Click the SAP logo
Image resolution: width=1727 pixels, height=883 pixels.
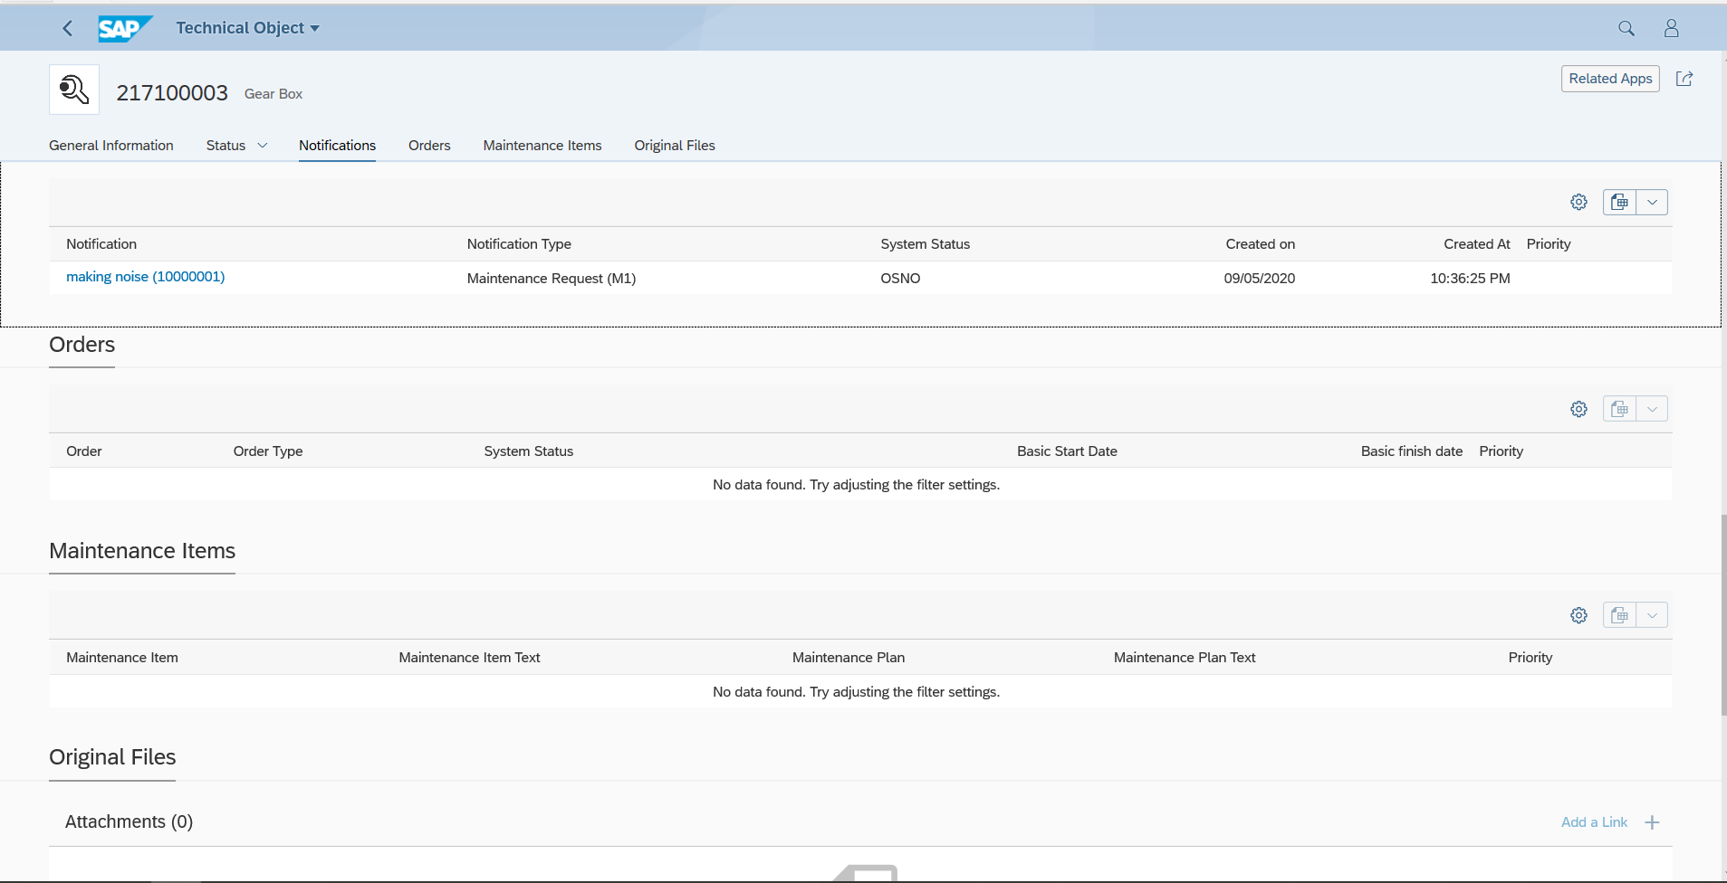click(x=124, y=28)
